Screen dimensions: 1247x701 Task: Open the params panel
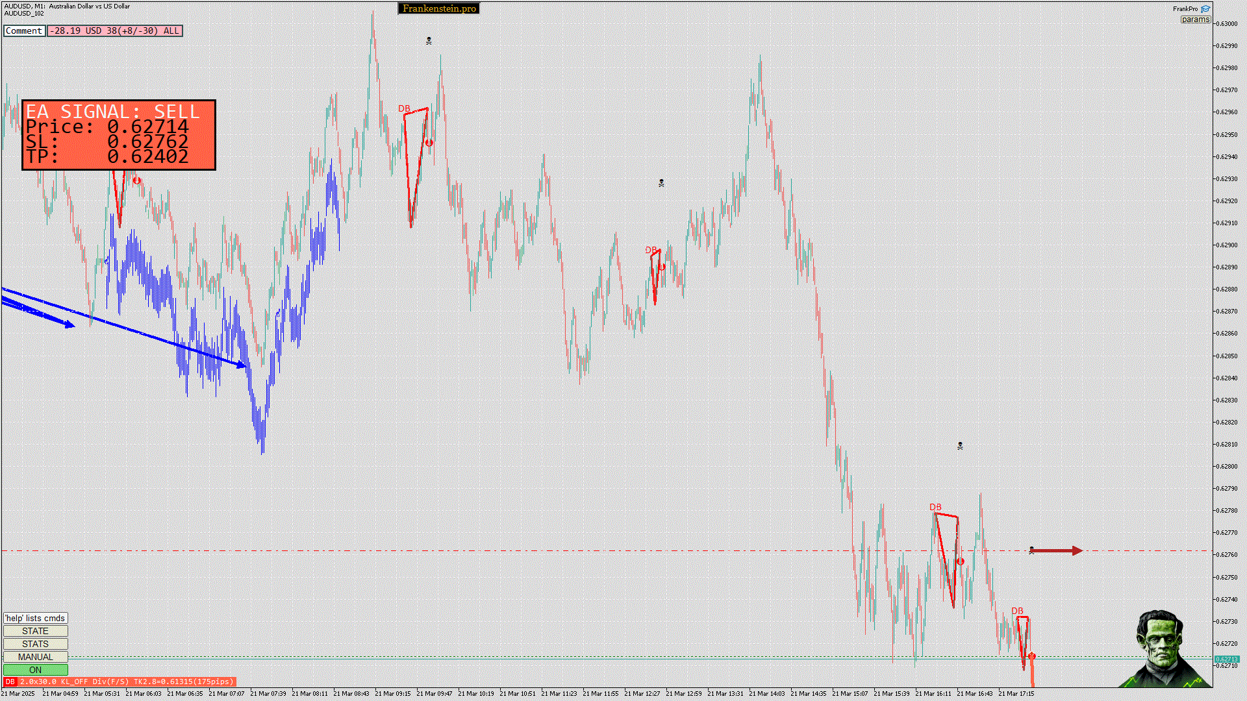(1195, 19)
